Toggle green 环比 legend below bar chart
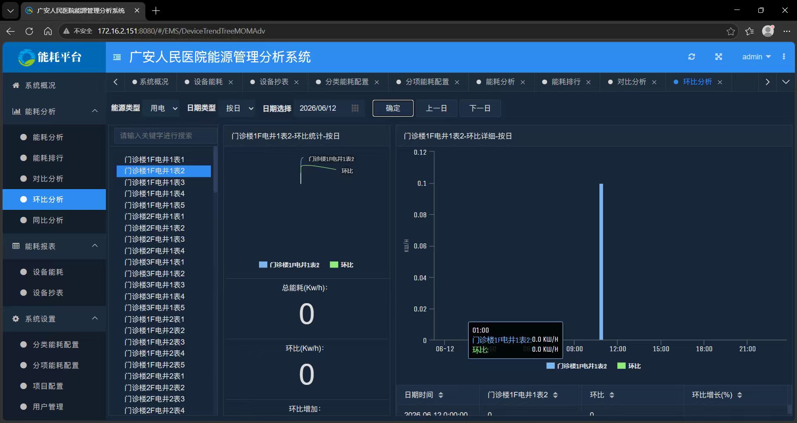This screenshot has width=797, height=423. (629, 366)
